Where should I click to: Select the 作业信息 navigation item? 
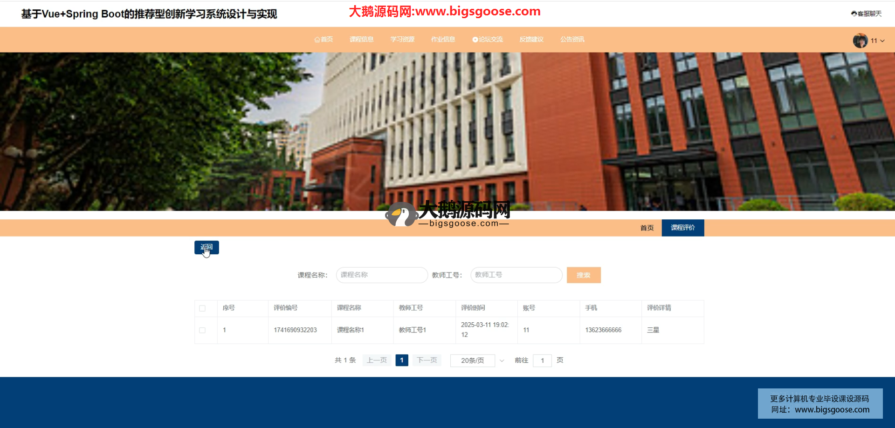click(443, 40)
